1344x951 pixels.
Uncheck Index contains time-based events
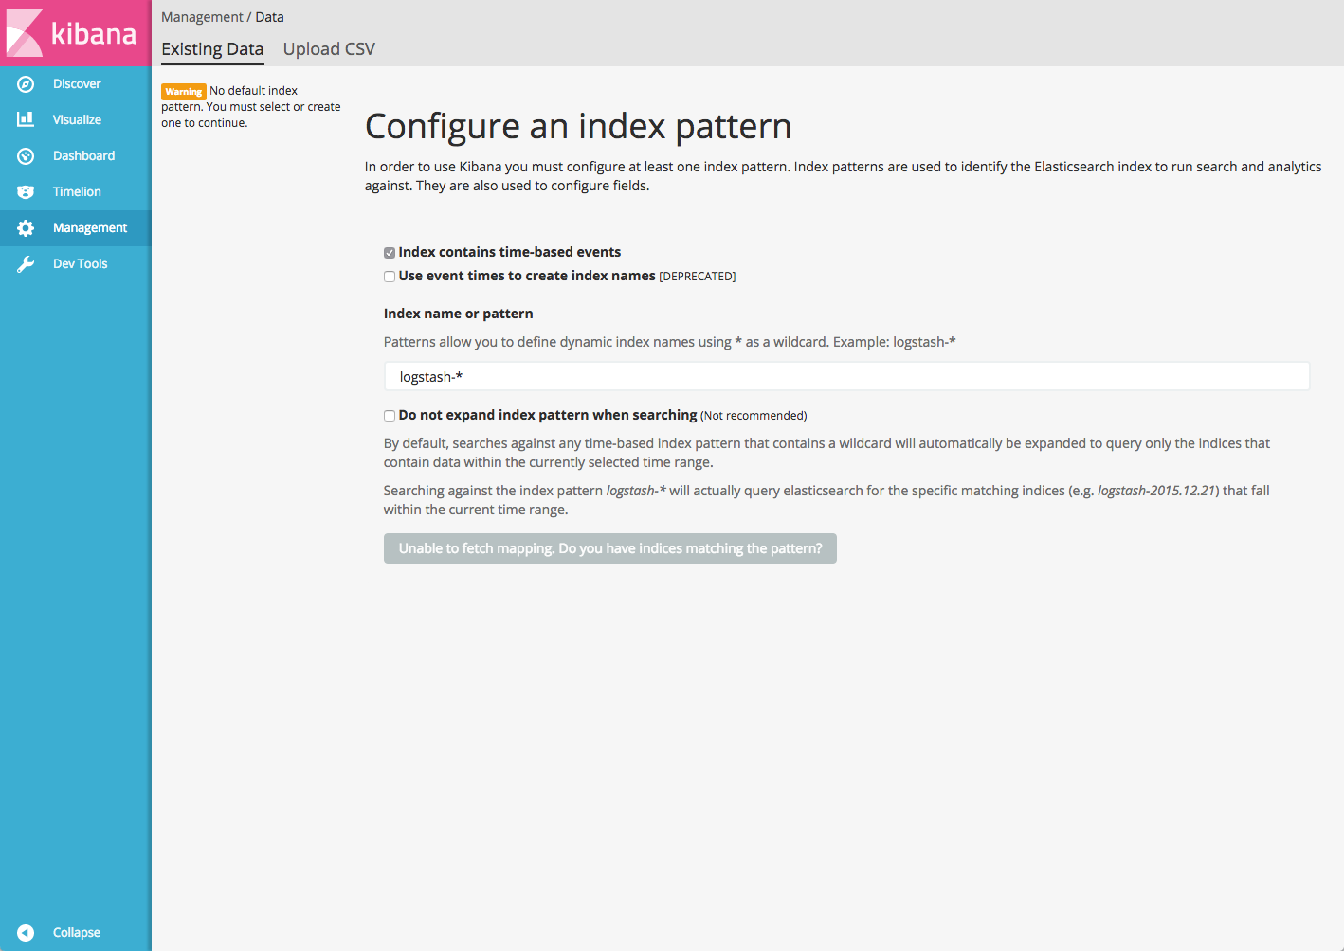(390, 253)
